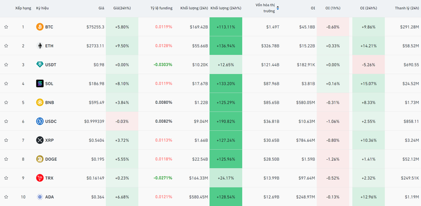Click the XRP logo icon
Image resolution: width=421 pixels, height=206 pixels.
(40, 140)
